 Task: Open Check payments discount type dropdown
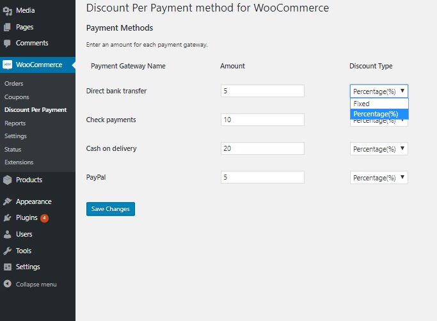[379, 123]
